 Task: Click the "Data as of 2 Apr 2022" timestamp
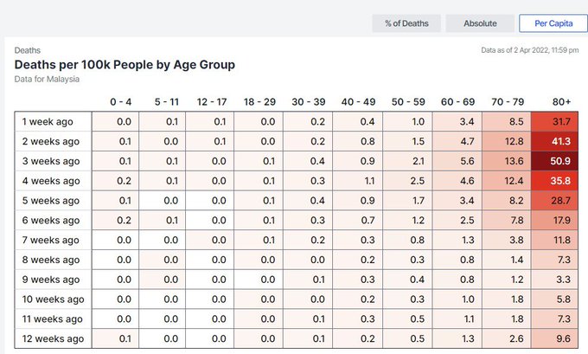coord(527,50)
